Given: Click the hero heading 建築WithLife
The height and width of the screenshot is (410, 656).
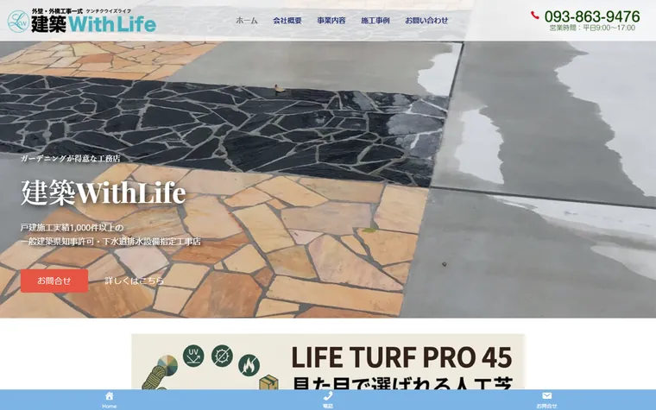Looking at the screenshot, I should pyautogui.click(x=104, y=192).
